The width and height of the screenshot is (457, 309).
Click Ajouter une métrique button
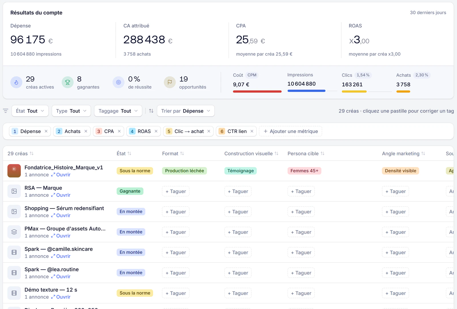coord(290,131)
